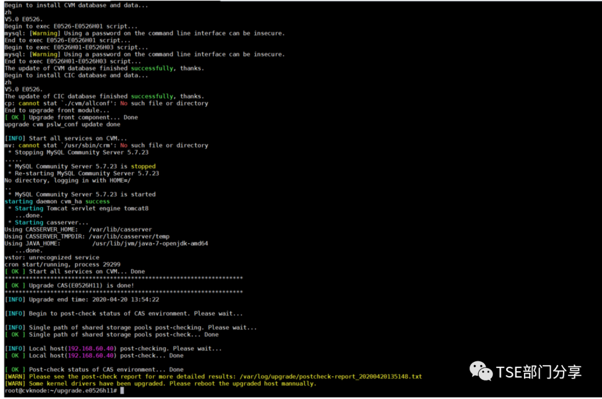Click line 'starting daemon cvm_ha success'
Screen dimensions: 602x399
pyautogui.click(x=57, y=201)
